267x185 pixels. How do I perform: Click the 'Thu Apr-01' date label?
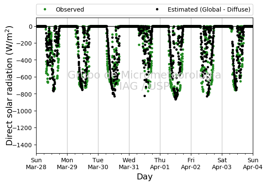coord(160,164)
